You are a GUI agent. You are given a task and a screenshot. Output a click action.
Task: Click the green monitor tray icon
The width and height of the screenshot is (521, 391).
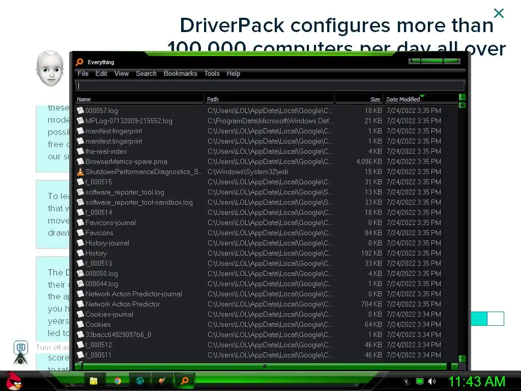420,381
